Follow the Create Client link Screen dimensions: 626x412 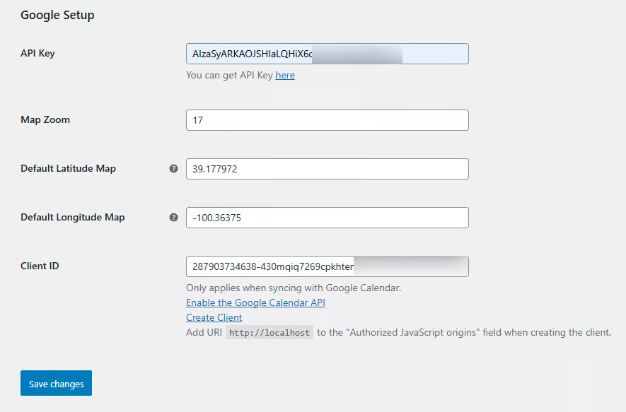click(x=214, y=317)
